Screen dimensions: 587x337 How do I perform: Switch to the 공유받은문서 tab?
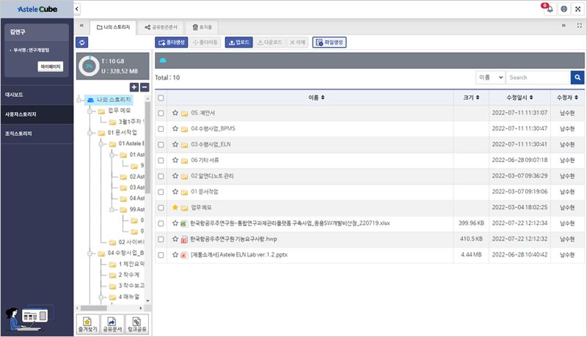click(160, 27)
